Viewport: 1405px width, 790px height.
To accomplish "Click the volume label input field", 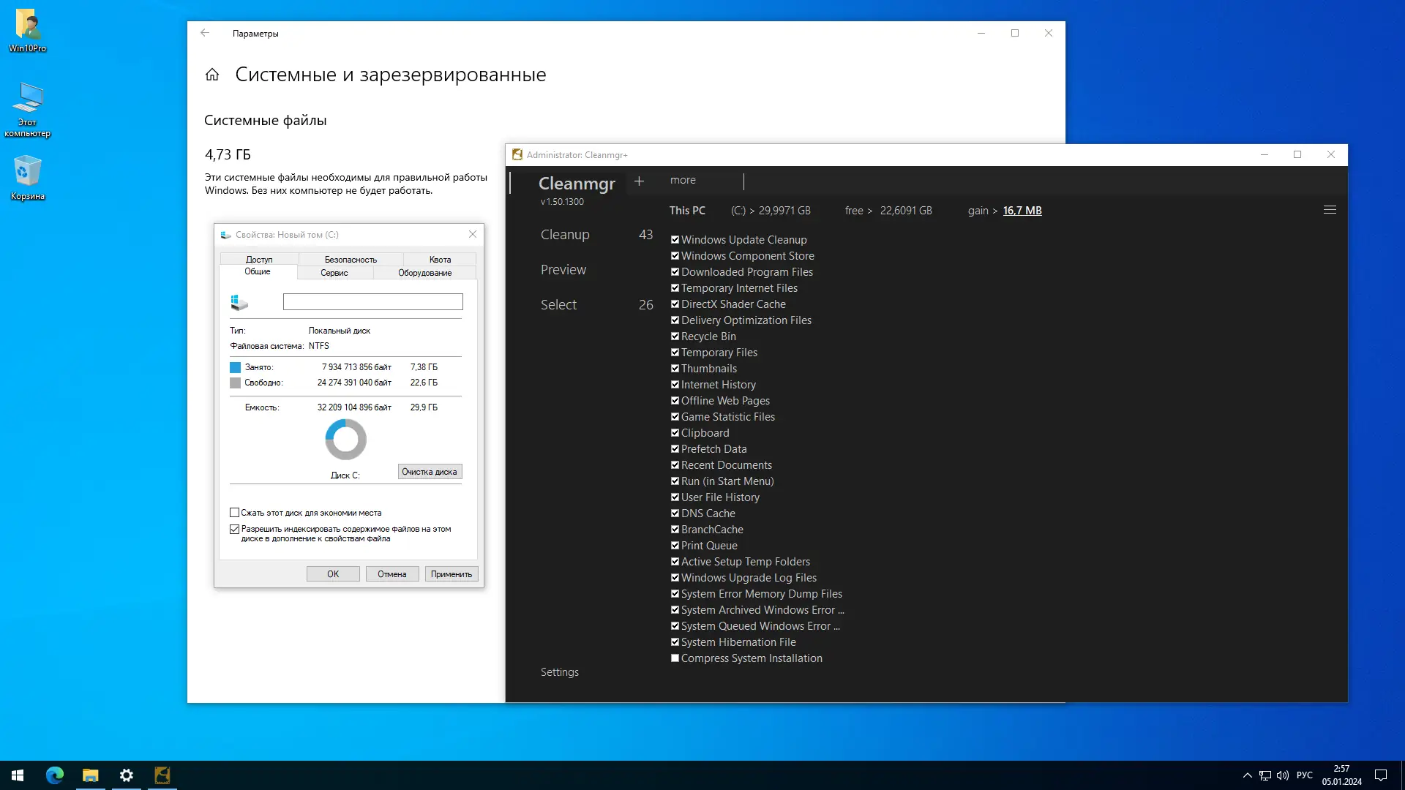I will pyautogui.click(x=372, y=301).
